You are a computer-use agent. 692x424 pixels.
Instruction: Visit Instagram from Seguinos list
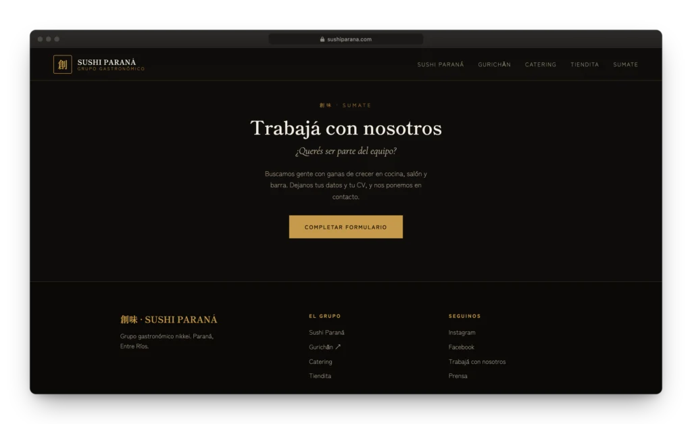(x=462, y=333)
